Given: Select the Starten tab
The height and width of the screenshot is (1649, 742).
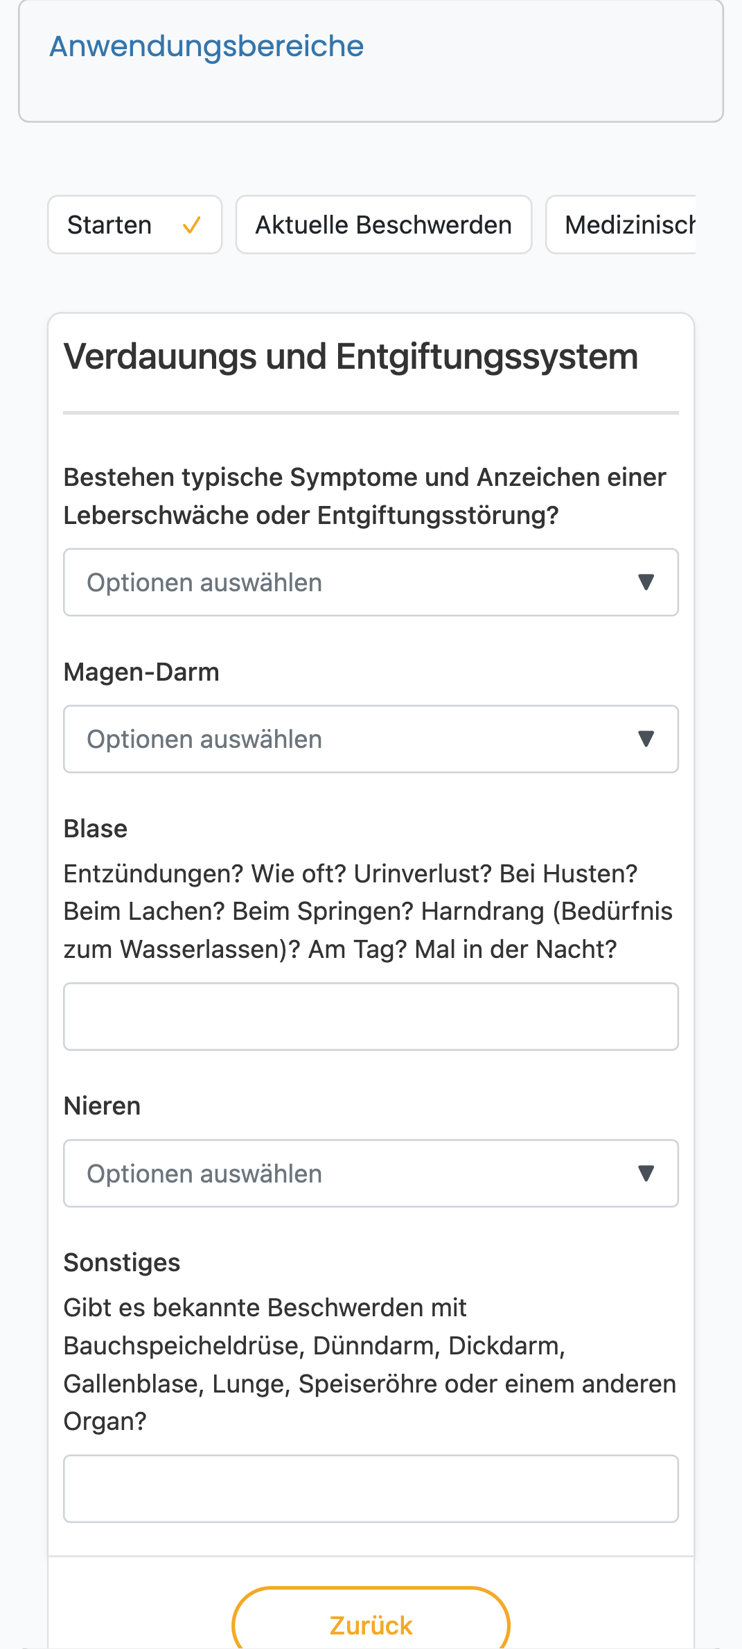Looking at the screenshot, I should 134,225.
